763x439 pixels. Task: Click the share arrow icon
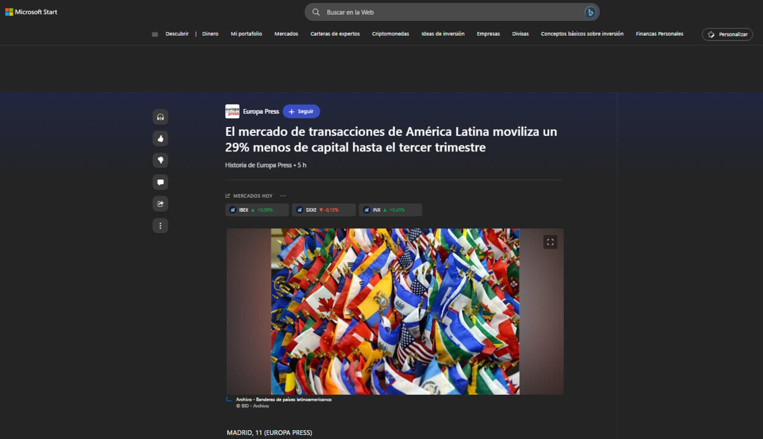[160, 204]
